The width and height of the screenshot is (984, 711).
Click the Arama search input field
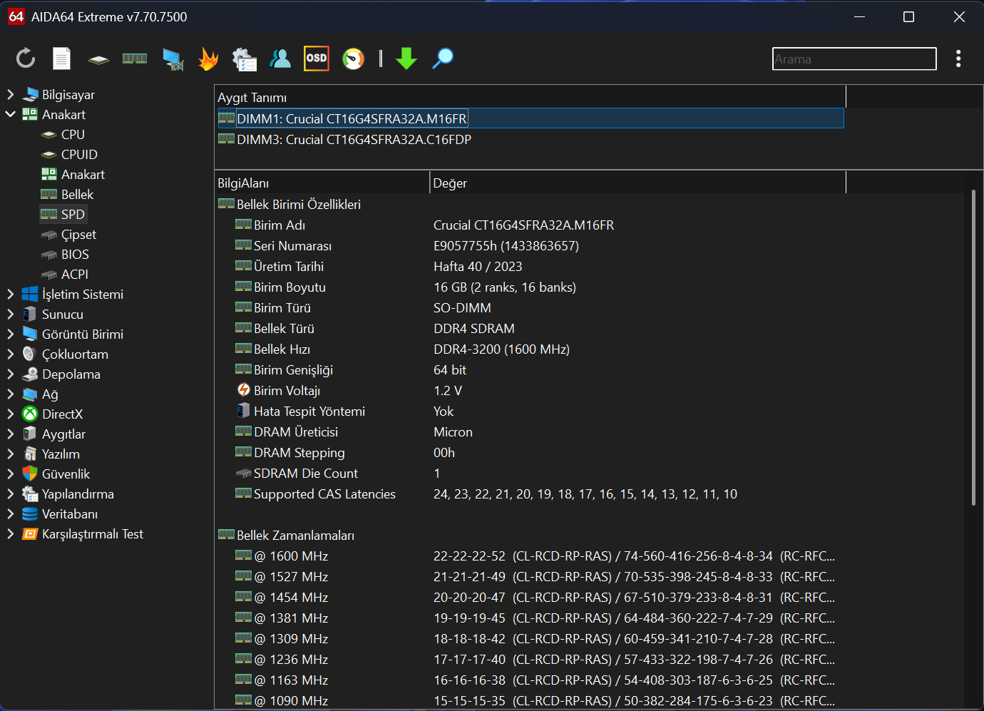point(854,59)
